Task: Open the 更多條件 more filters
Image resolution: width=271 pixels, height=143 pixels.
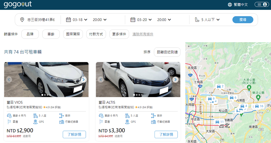Action: 119,34
